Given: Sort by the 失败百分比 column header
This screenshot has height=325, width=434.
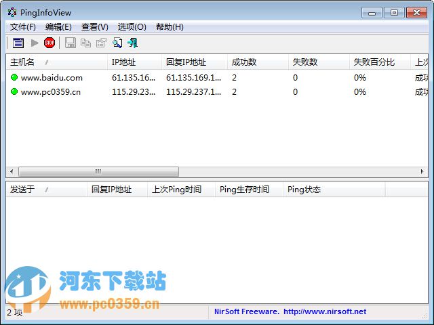Looking at the screenshot, I should [380, 62].
